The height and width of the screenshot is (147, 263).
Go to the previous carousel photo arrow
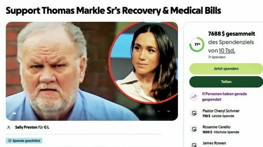click(x=159, y=111)
